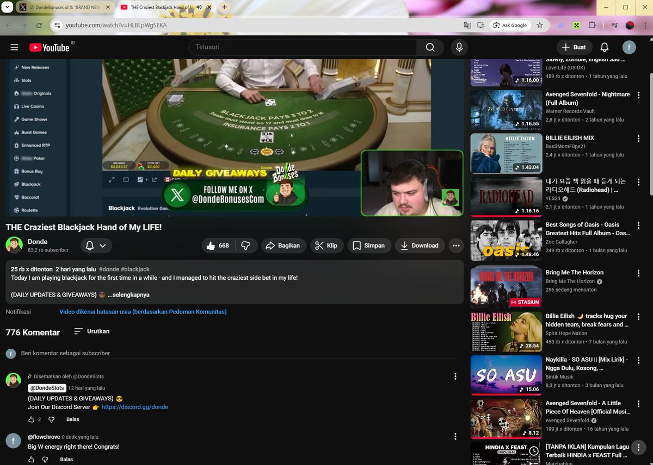
Task: Go to YouTube home via logo
Action: [x=50, y=48]
